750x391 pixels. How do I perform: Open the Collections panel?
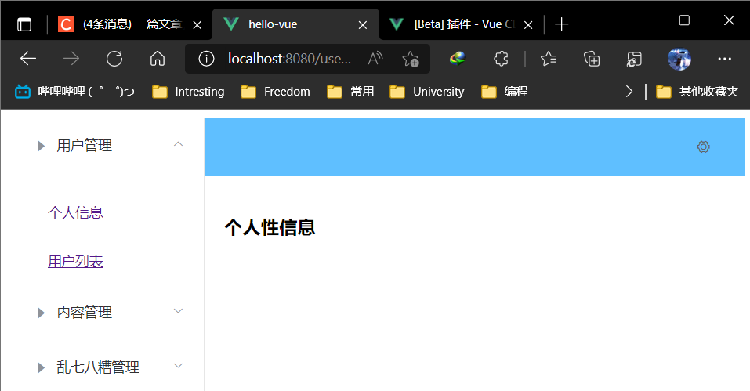pyautogui.click(x=592, y=59)
